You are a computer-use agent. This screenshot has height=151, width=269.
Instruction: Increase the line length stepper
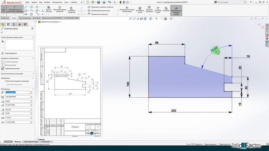point(32,91)
